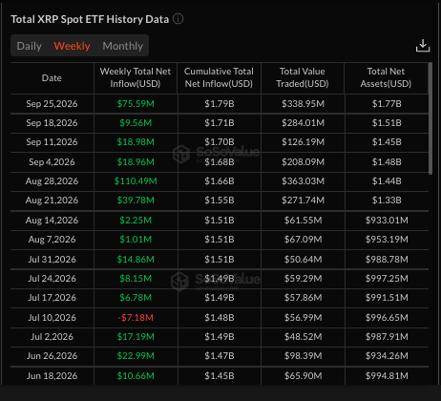Select the Sep 11,2026 date cell
The width and height of the screenshot is (441, 401).
(52, 142)
